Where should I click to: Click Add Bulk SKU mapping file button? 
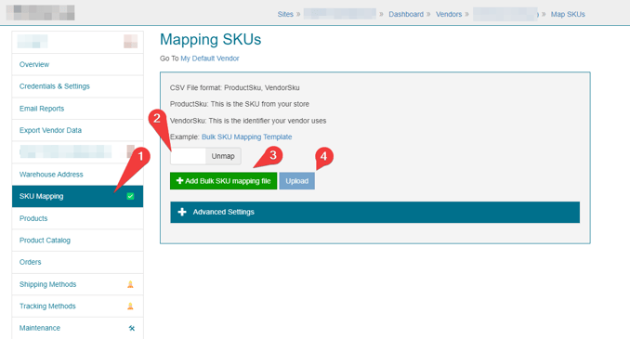223,181
